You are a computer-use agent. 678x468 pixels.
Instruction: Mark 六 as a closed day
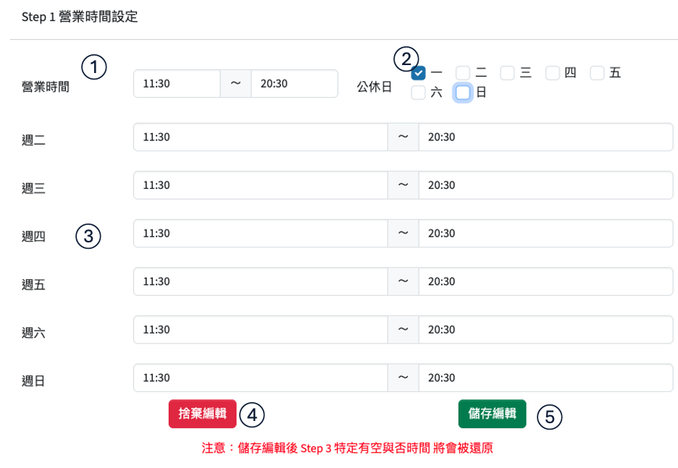(419, 93)
